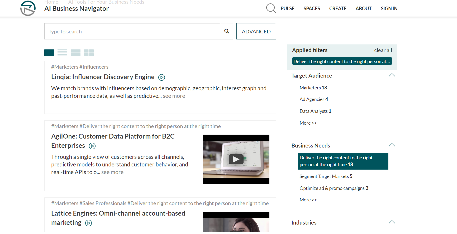Filter by Ad Agencies 4

tap(314, 99)
